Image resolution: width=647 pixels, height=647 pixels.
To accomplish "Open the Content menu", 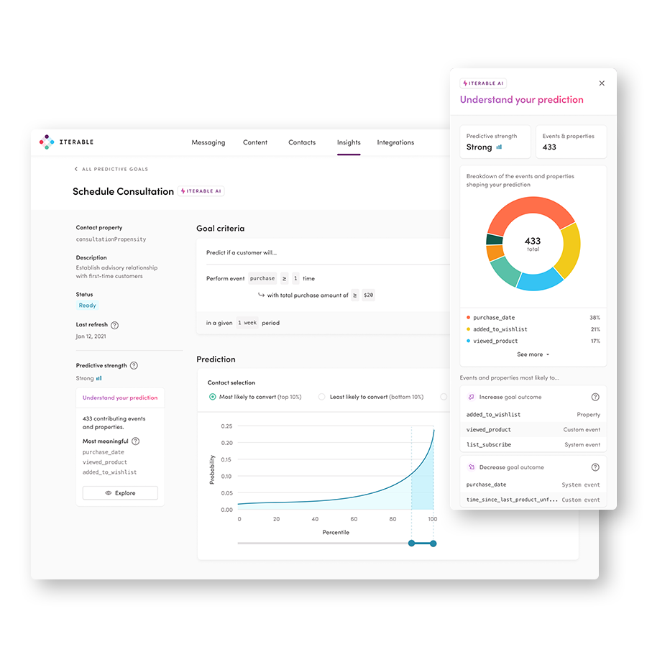I will click(x=255, y=142).
